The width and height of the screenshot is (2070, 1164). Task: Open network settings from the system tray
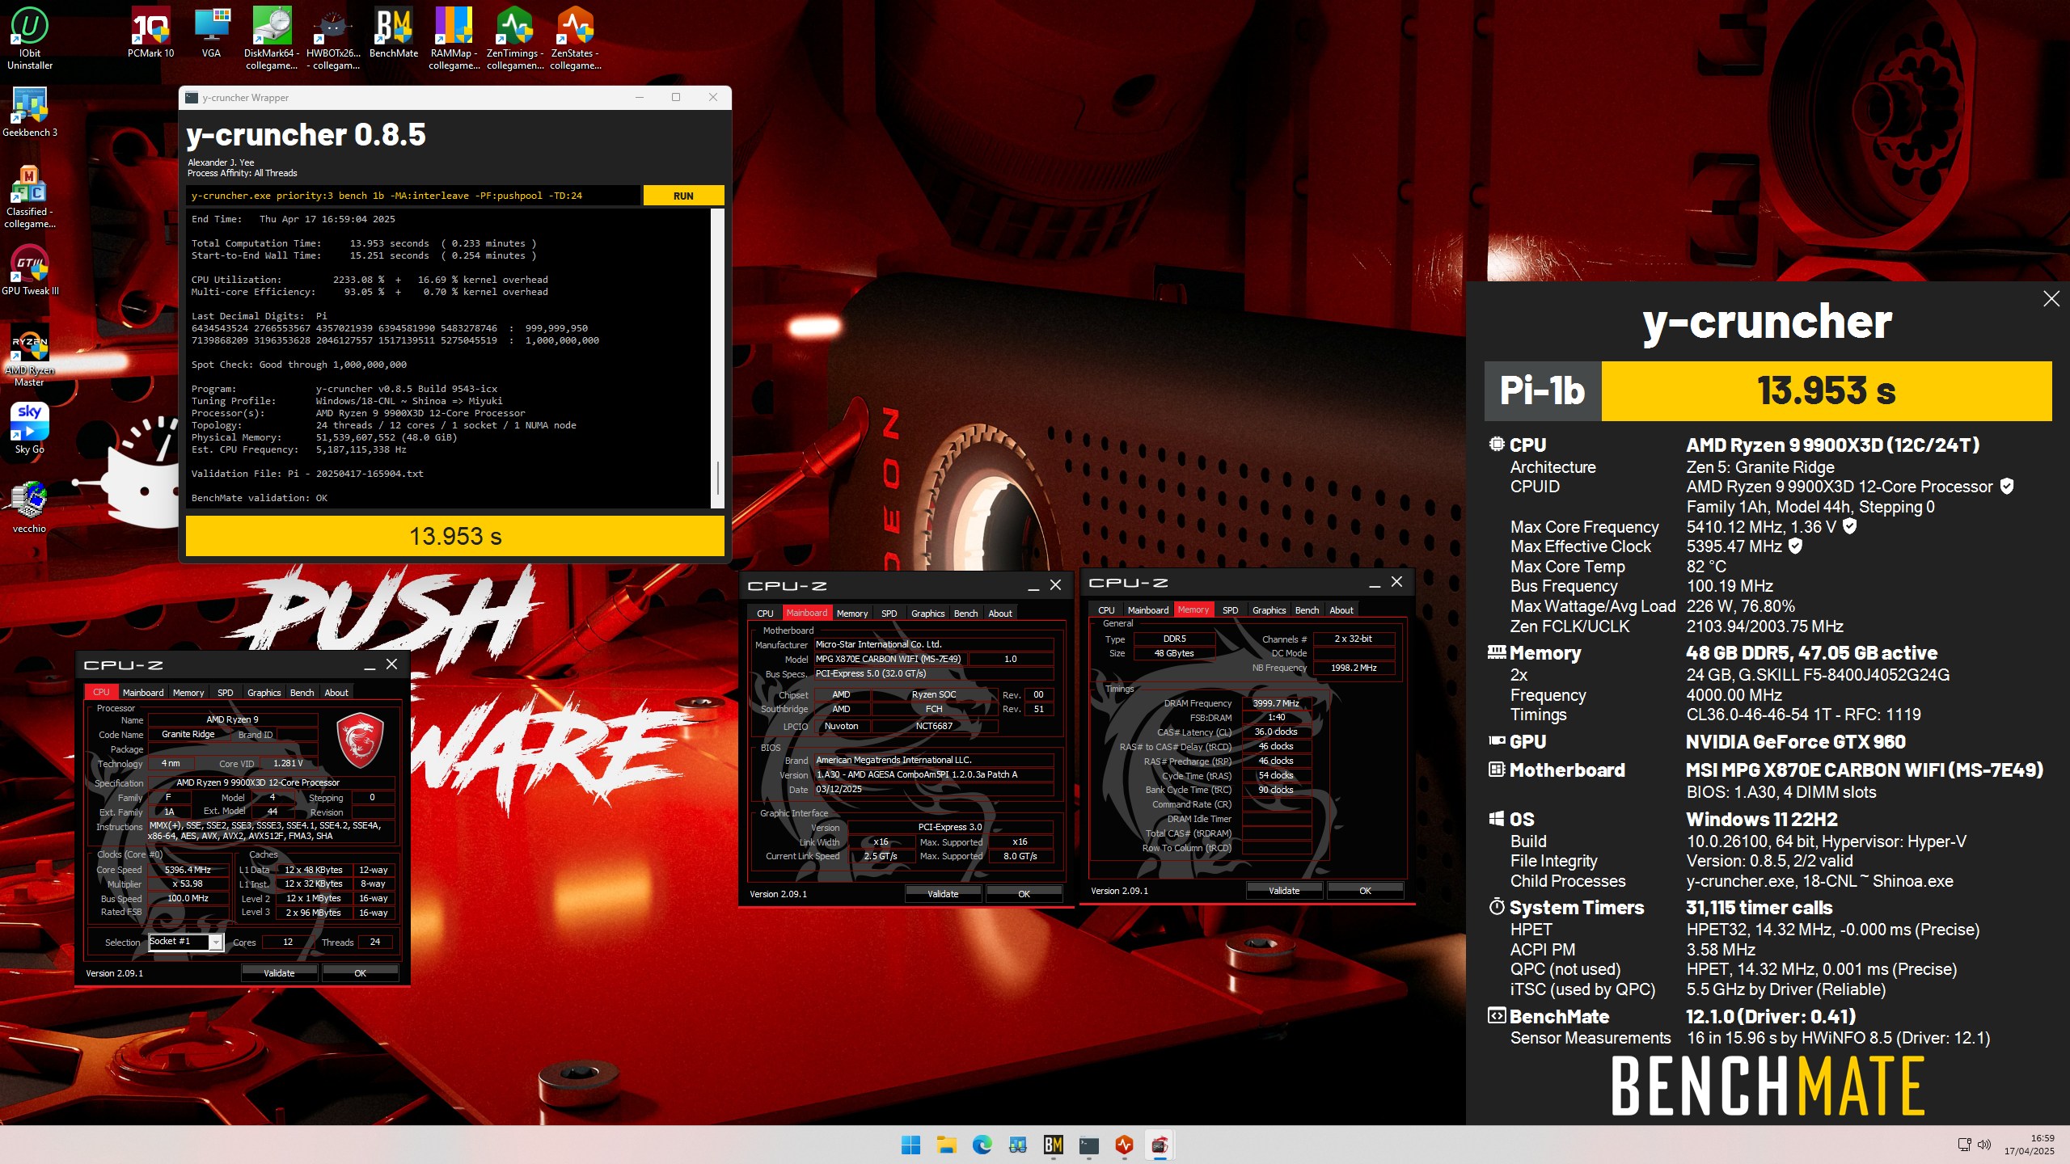[1964, 1145]
